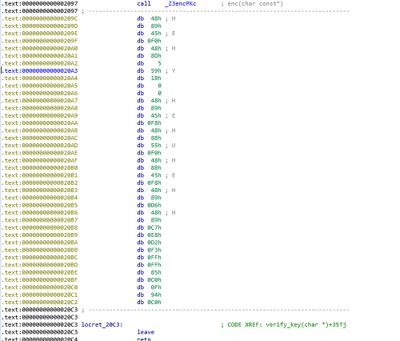
Task: Select address .text:00000000000020AF
Action: [40, 160]
